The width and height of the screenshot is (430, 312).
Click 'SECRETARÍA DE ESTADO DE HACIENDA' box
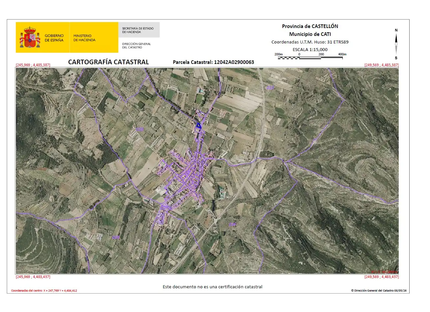139,30
